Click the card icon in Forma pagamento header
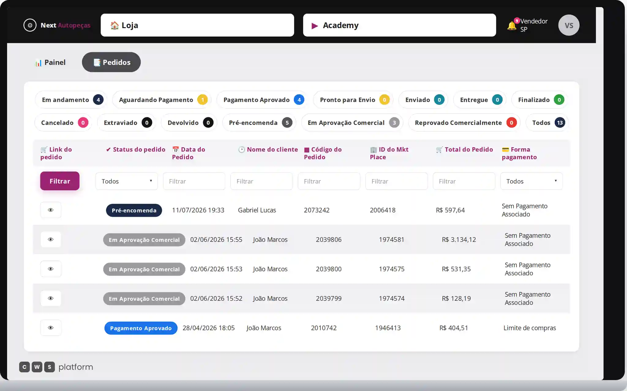This screenshot has width=627, height=391. click(505, 149)
